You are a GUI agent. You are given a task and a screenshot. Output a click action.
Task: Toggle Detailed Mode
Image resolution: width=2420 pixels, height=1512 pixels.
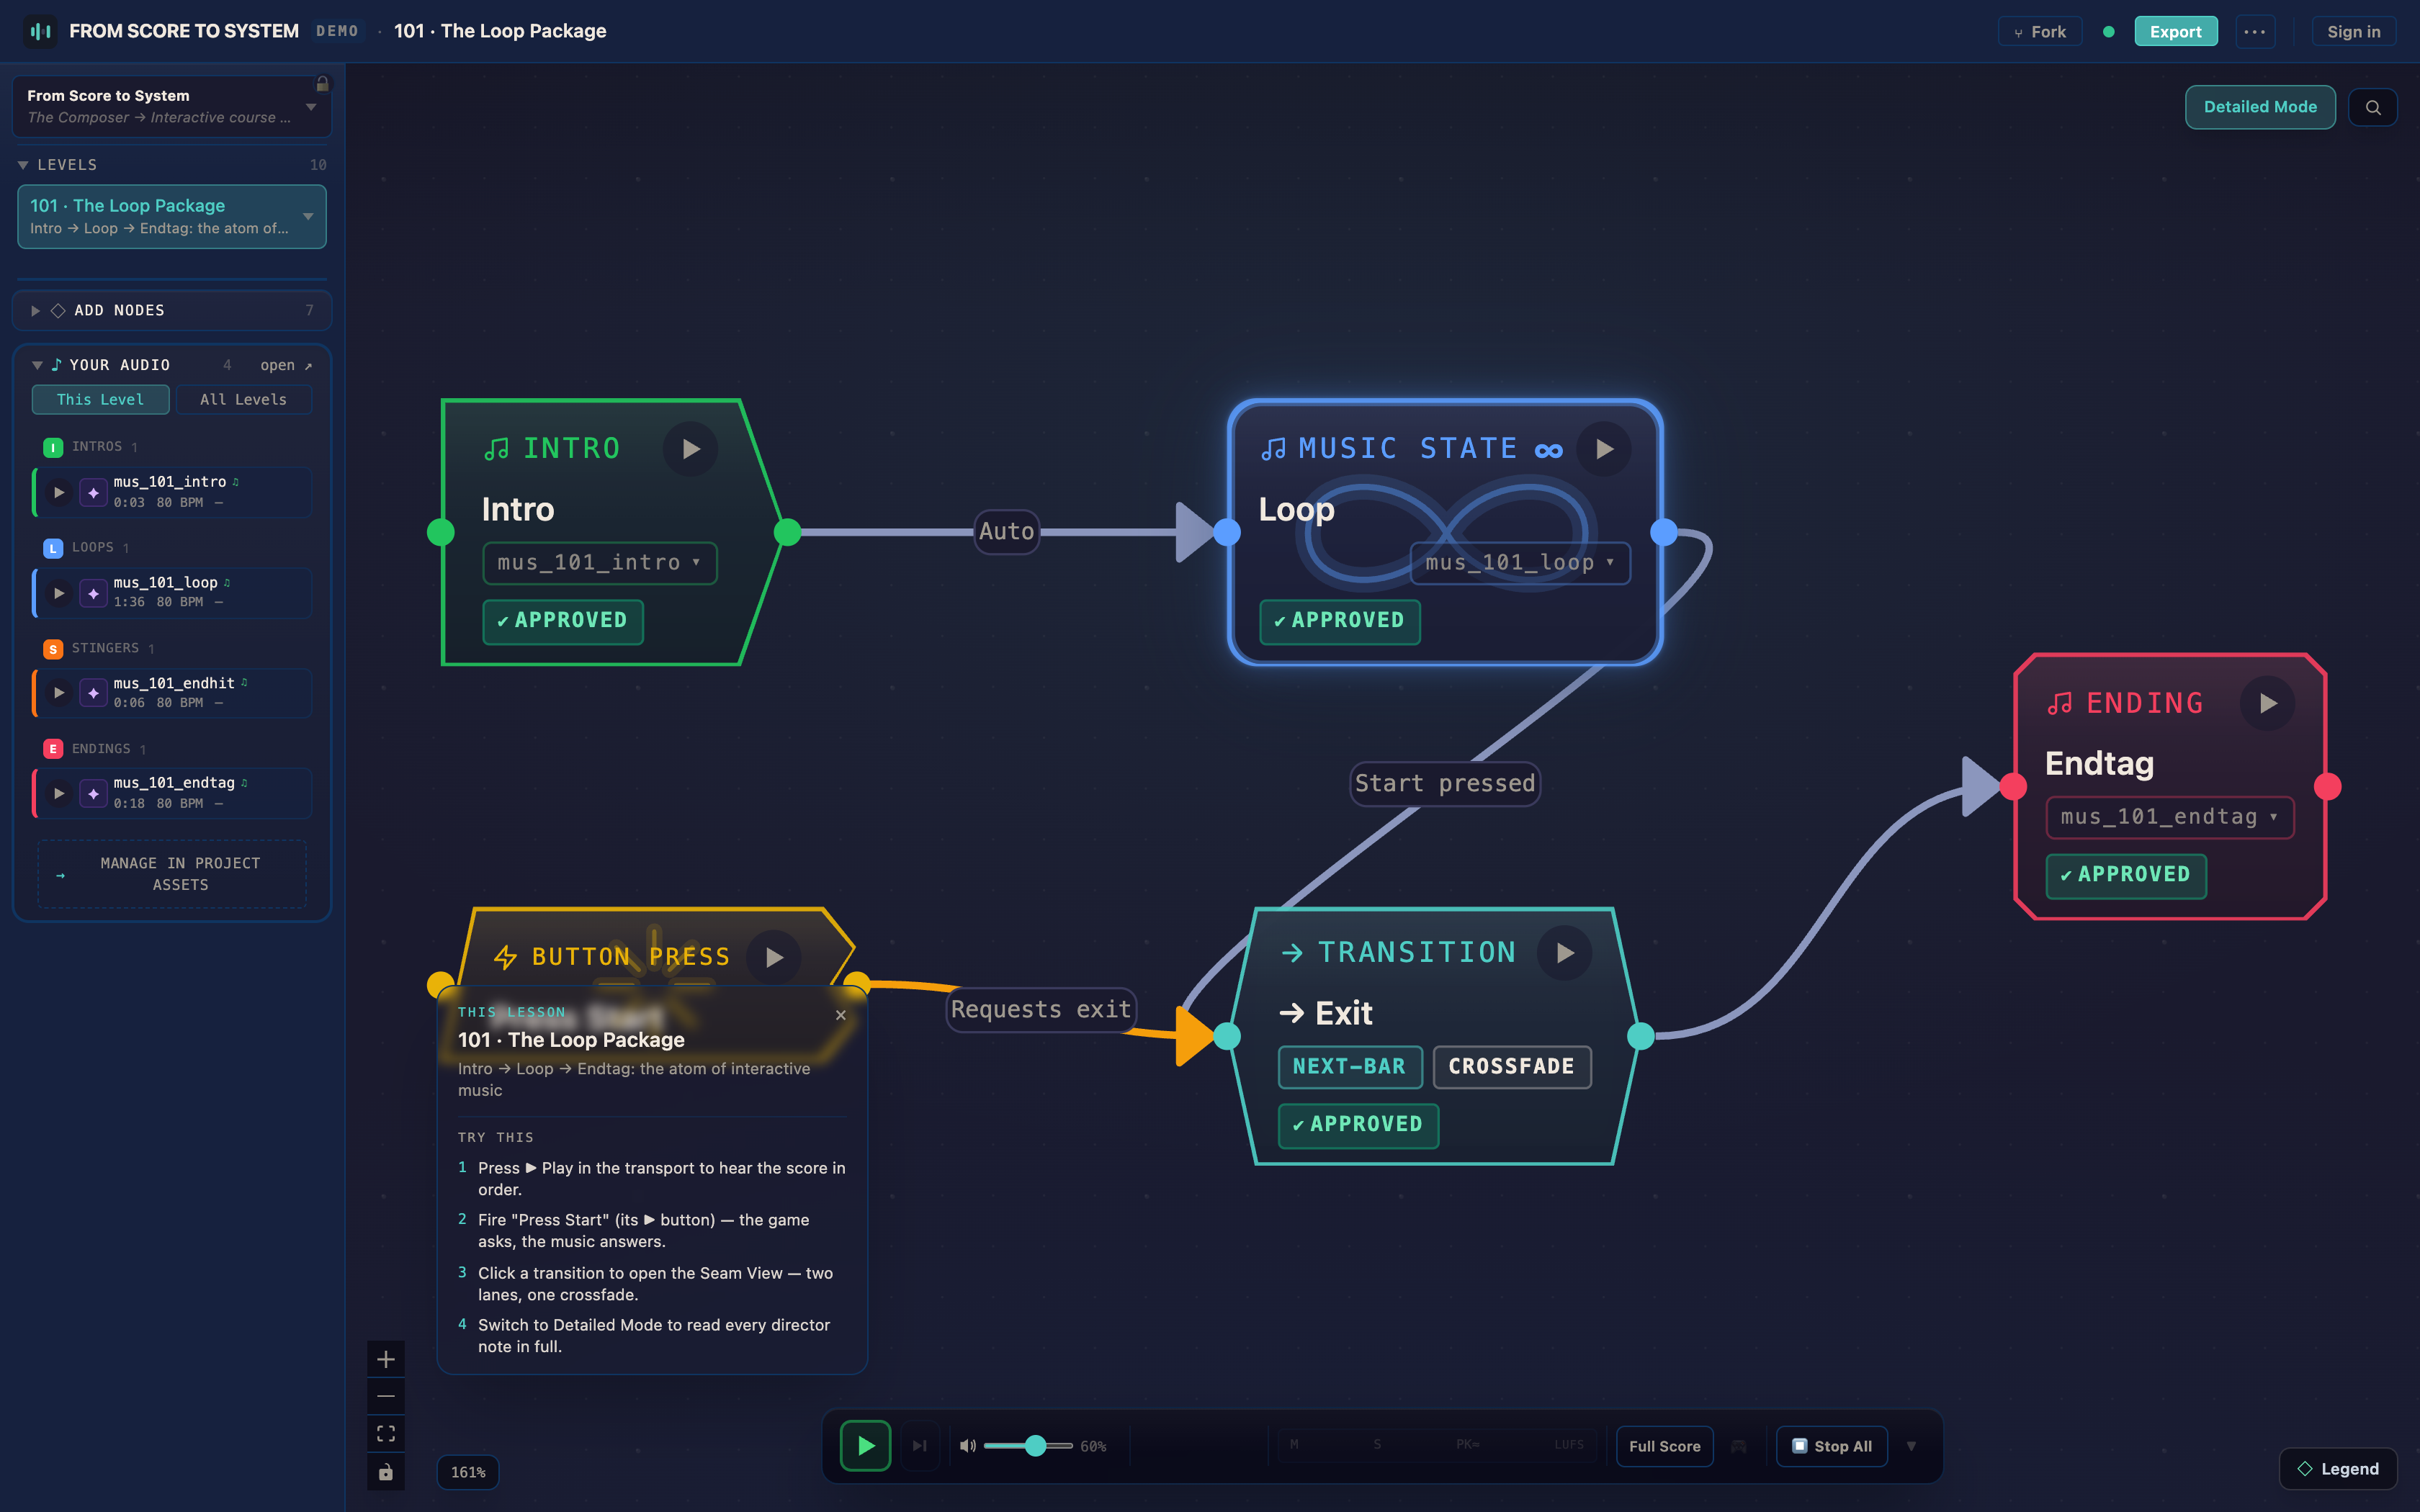click(x=2259, y=107)
